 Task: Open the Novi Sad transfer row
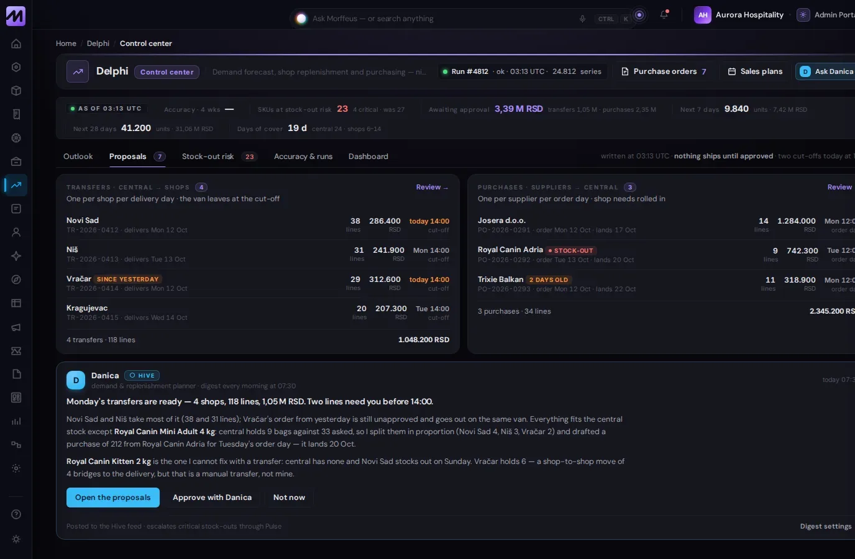258,225
